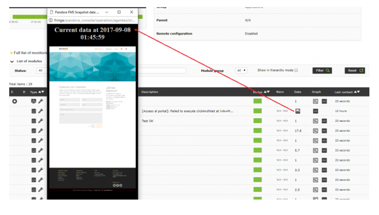Click the wrench edit icon in the 17.6 row
The height and width of the screenshot is (215, 379).
[x=41, y=131]
